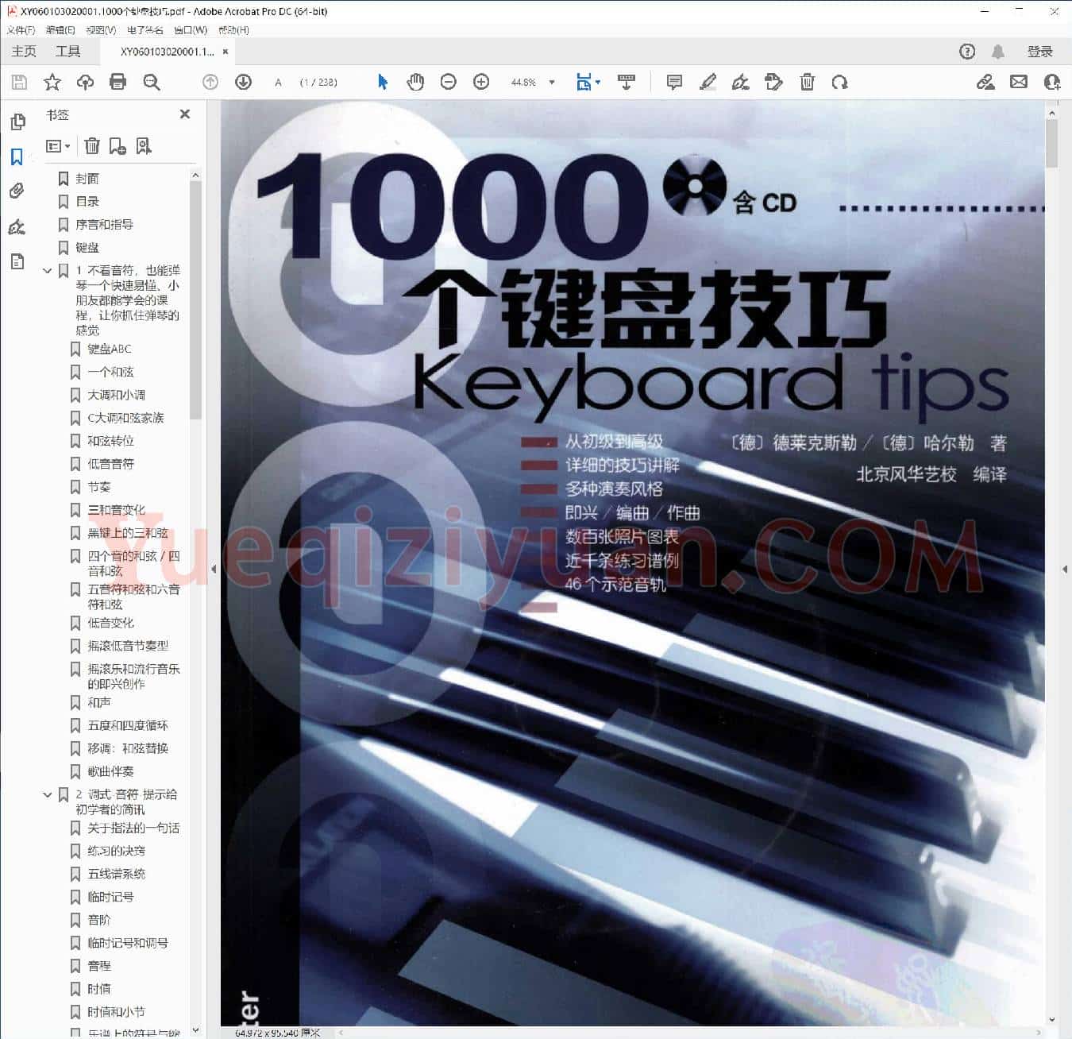Add a sticky note comment
This screenshot has height=1039, width=1072.
[x=674, y=82]
